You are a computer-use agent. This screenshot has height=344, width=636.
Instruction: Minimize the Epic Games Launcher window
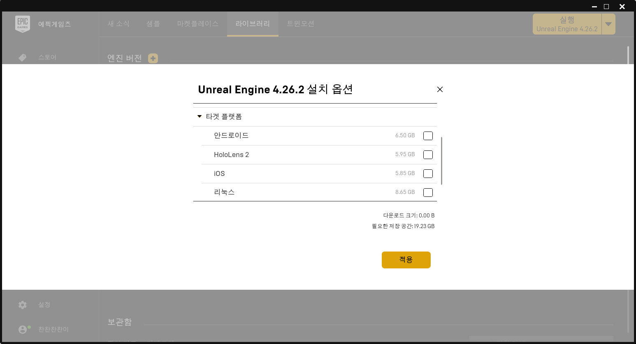pos(594,7)
